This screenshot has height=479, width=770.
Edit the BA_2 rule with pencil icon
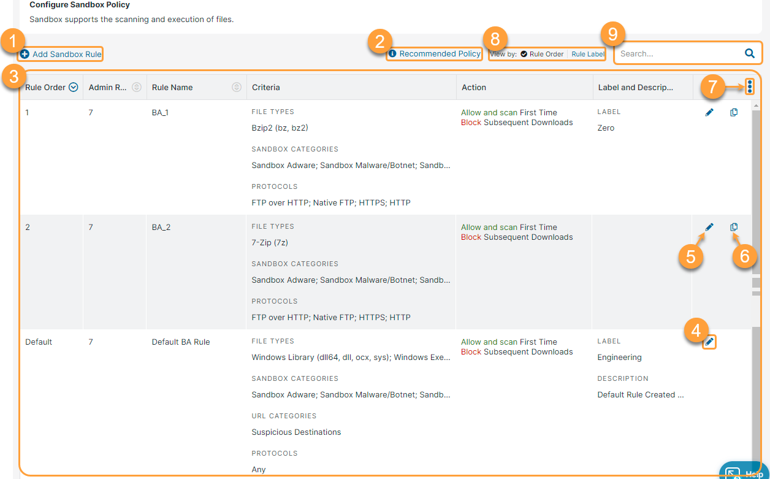(x=709, y=227)
